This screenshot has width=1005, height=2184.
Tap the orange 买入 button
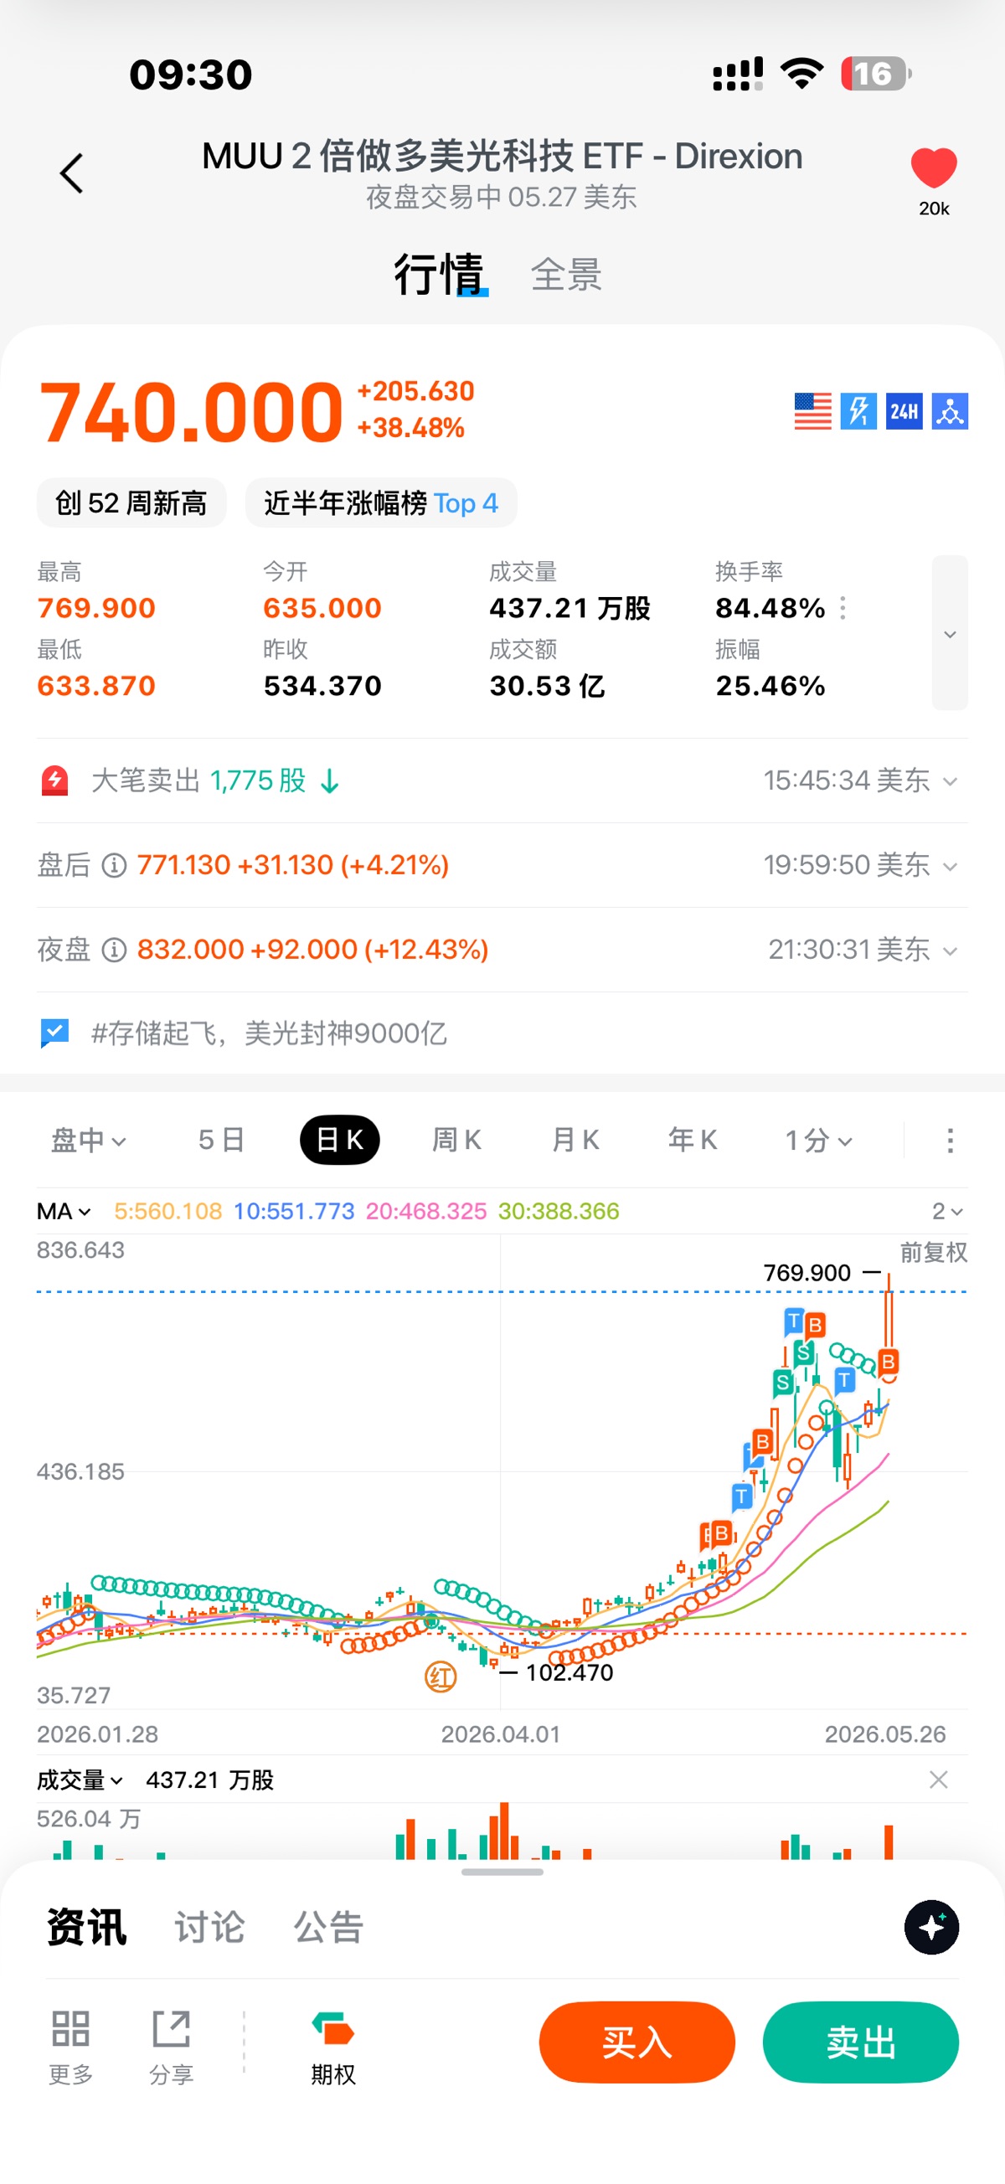637,2042
